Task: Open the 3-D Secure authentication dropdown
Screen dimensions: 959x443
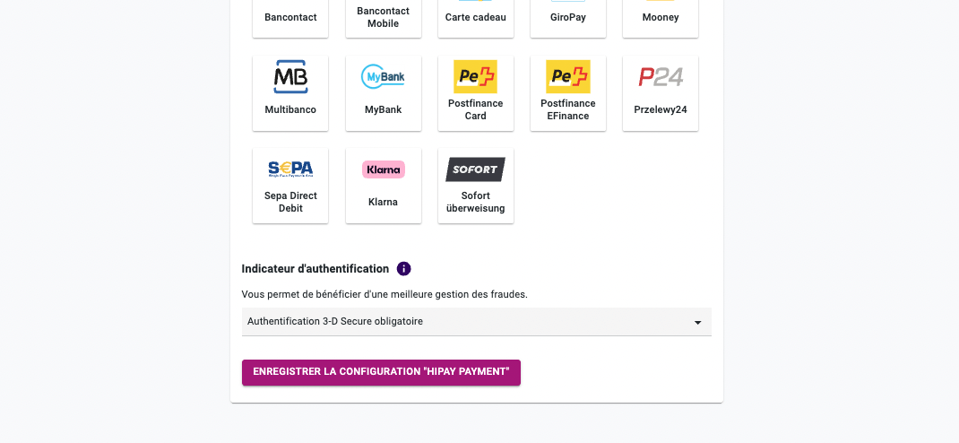Action: [477, 322]
